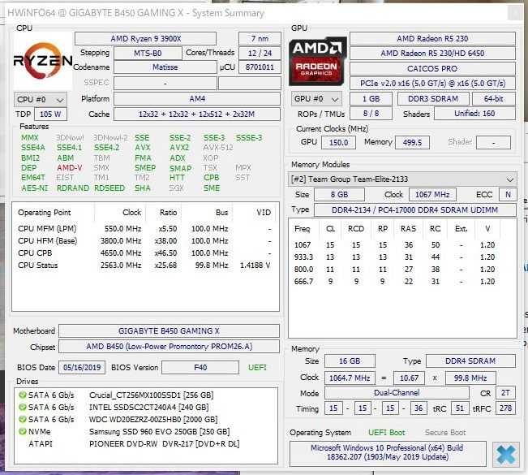Click the AVX2 feature flag

(179, 148)
